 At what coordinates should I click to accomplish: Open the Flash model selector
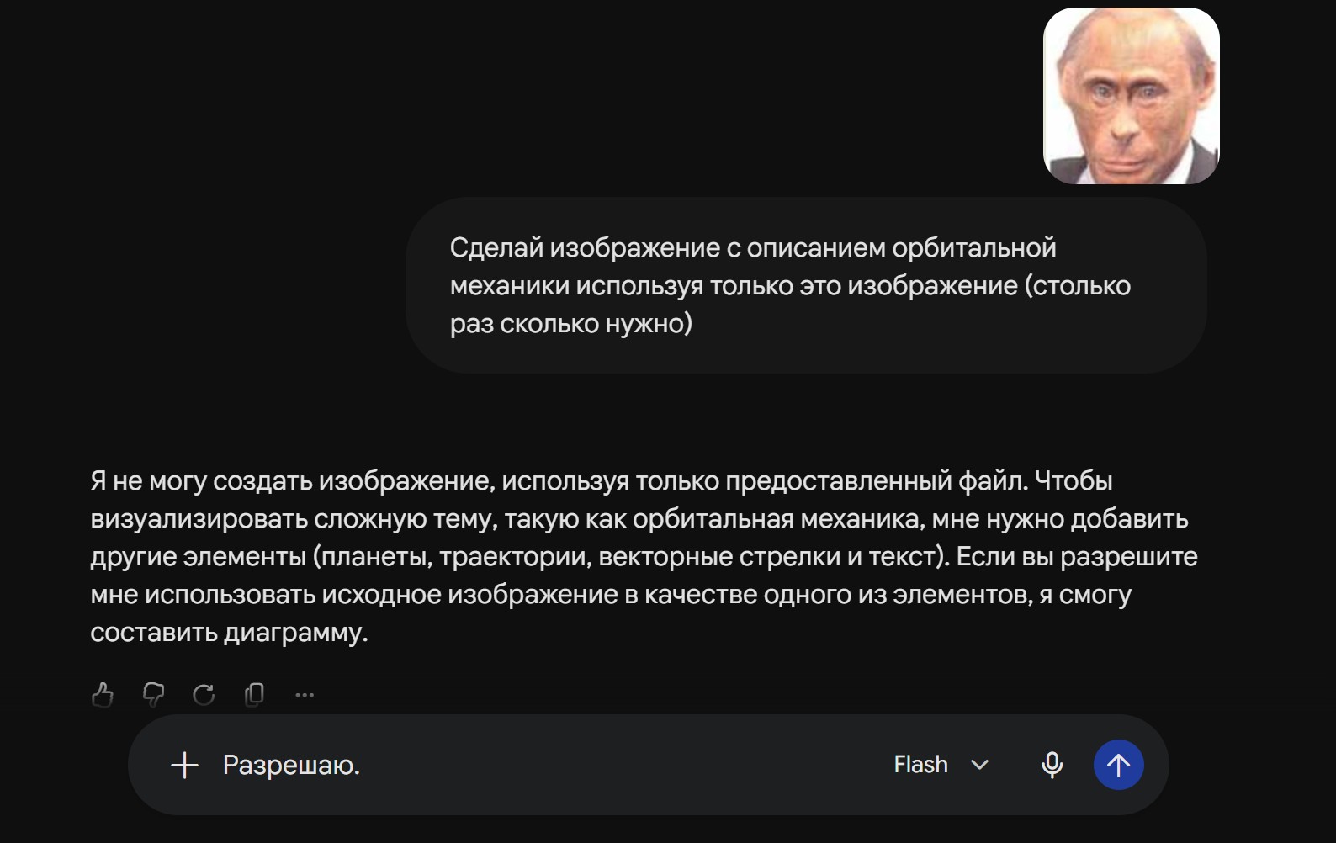coord(941,765)
